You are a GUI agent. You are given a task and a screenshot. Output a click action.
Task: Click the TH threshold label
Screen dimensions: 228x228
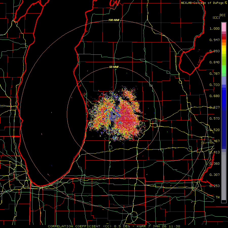218,197
